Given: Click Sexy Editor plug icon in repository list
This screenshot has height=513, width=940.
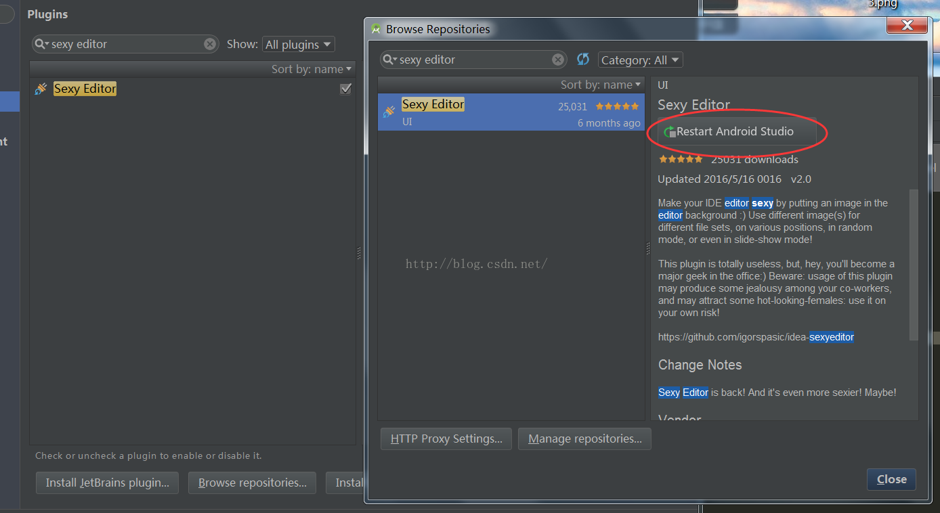Looking at the screenshot, I should 389,112.
